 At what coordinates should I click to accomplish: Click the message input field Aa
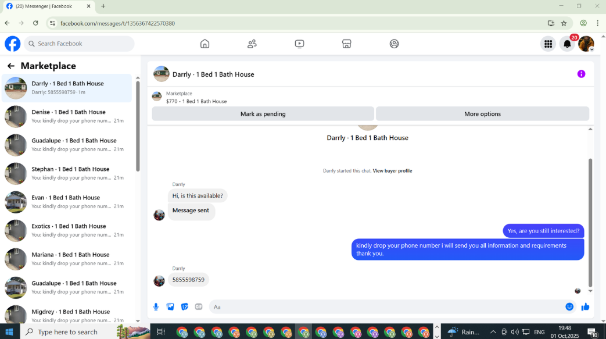coord(386,307)
